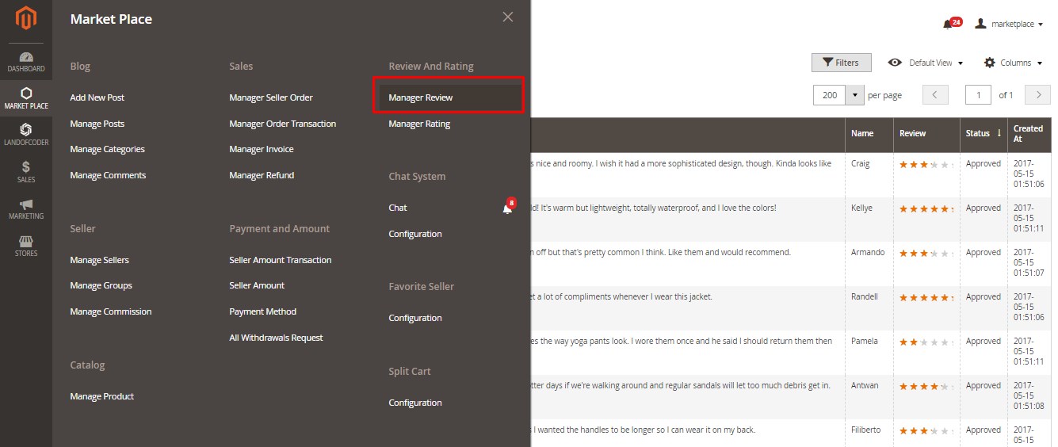Expand the marketplace user account dropdown
This screenshot has height=447, width=1058.
1009,25
